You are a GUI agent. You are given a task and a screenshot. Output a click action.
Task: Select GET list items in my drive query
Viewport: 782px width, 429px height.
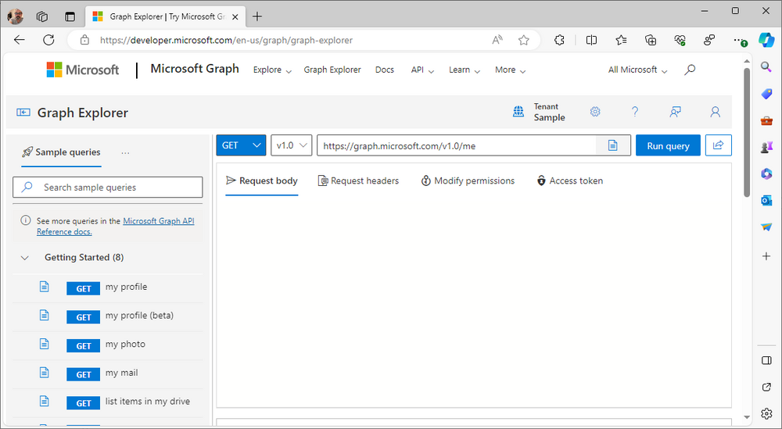click(108, 402)
